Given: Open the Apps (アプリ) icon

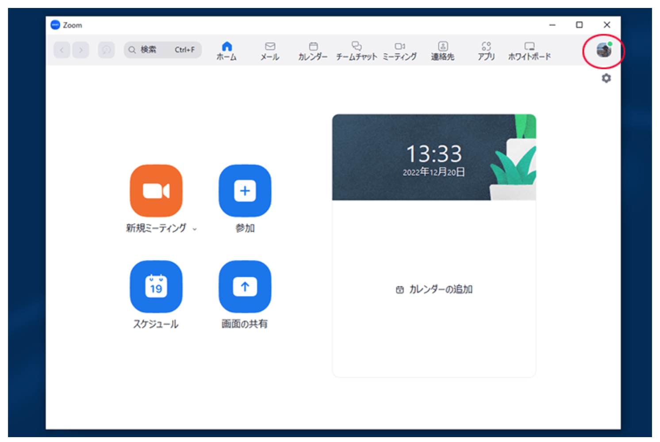Looking at the screenshot, I should (x=486, y=50).
